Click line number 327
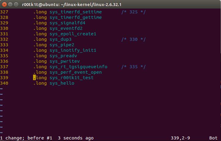221x141 pixels. tap(4, 12)
